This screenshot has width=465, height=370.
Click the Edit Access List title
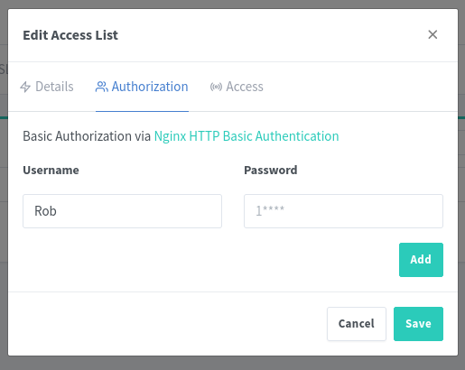70,35
